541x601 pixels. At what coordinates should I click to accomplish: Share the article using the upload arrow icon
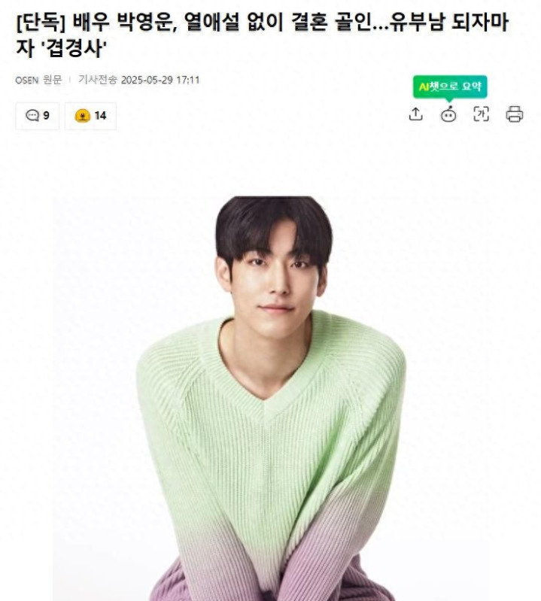(416, 114)
